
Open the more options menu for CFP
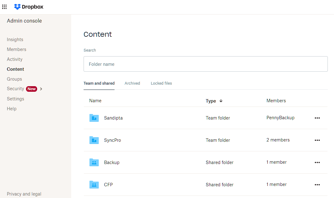(x=317, y=185)
